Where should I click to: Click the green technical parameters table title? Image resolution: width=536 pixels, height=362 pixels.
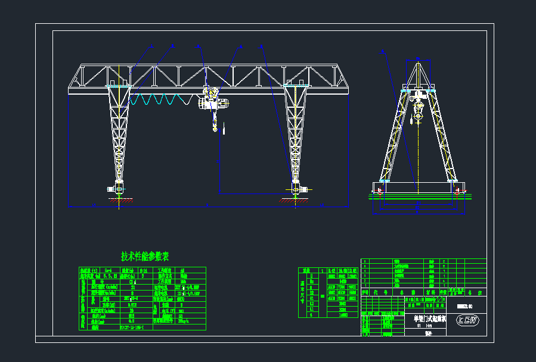(145, 257)
